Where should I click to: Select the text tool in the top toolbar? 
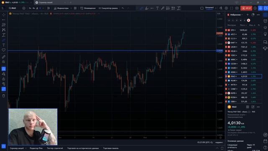tap(157, 8)
